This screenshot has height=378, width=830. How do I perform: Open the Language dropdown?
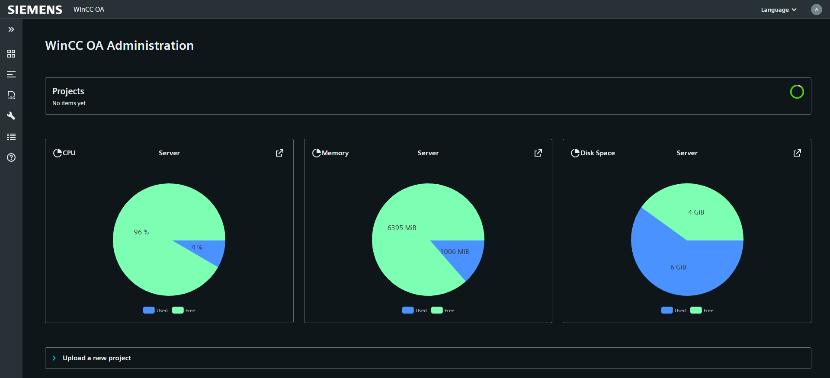pyautogui.click(x=779, y=10)
